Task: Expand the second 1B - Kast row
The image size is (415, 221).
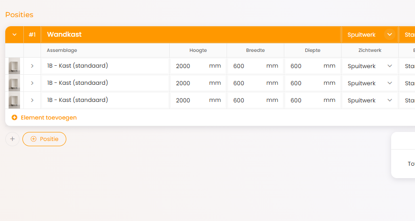Action: [x=32, y=83]
